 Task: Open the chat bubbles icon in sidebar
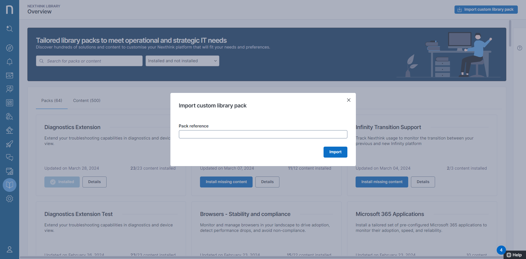pos(10,158)
